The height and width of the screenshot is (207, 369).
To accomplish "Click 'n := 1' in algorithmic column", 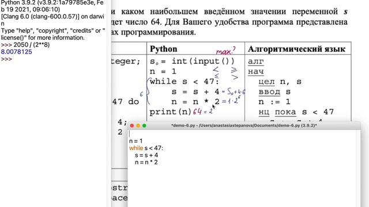I will point(274,102).
